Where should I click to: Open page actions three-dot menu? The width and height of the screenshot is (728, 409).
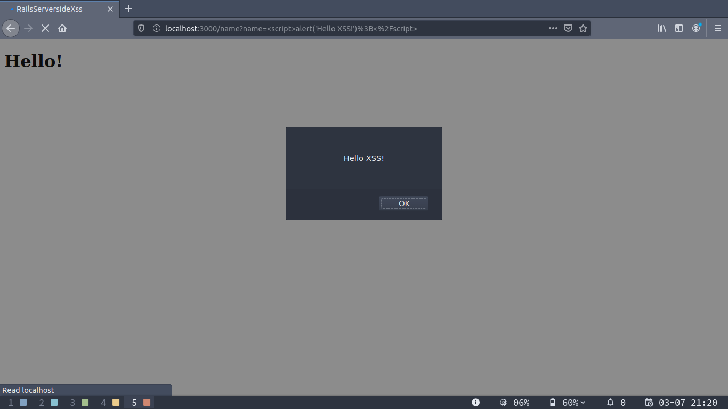[x=553, y=28]
